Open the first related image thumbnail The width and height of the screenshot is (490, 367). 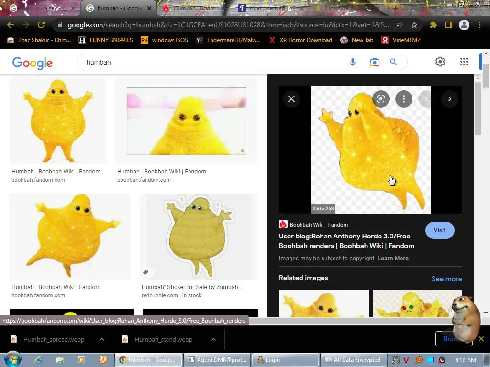click(324, 303)
